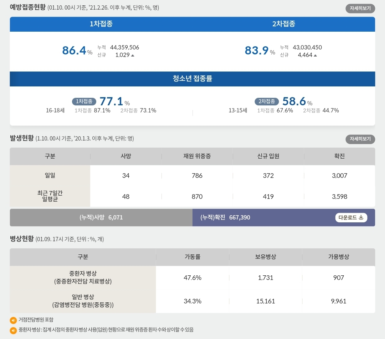The image size is (385, 339).
Task: Open 자세히보기 for 예방접종현황
Action: point(360,8)
